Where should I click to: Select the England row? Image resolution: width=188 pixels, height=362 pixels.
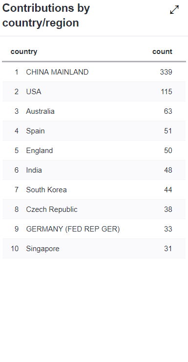pyautogui.click(x=94, y=151)
